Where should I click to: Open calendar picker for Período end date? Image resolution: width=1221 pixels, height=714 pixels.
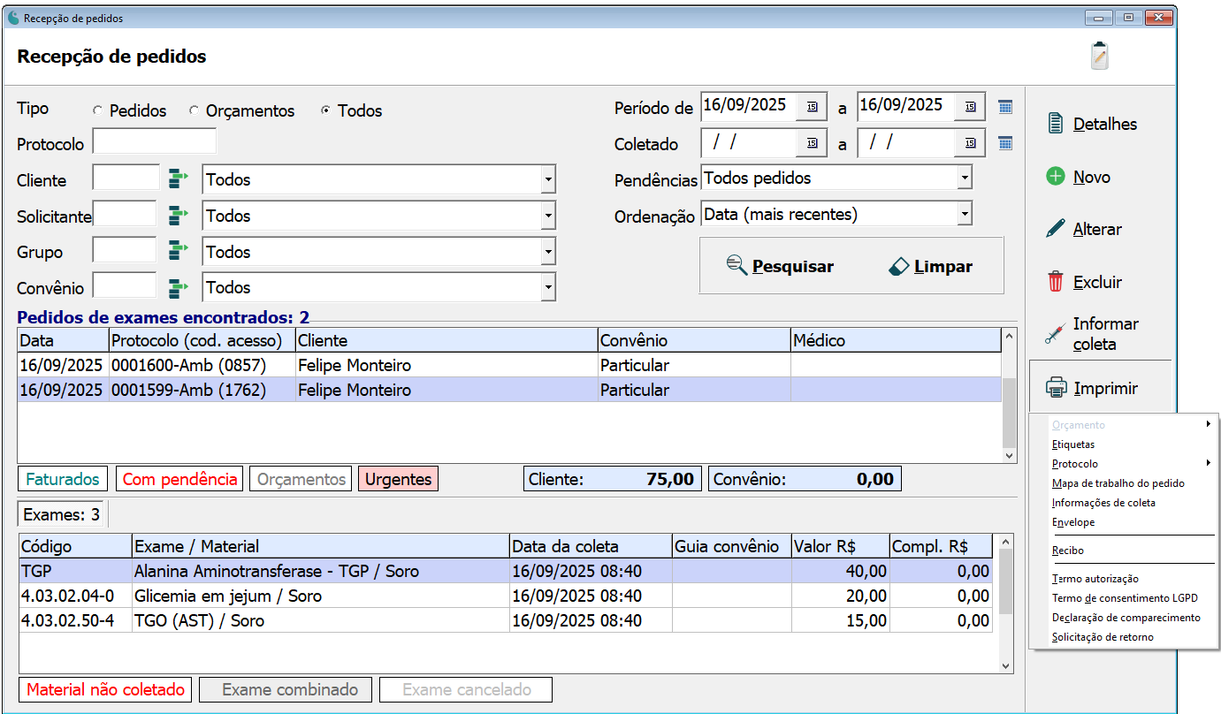[970, 106]
